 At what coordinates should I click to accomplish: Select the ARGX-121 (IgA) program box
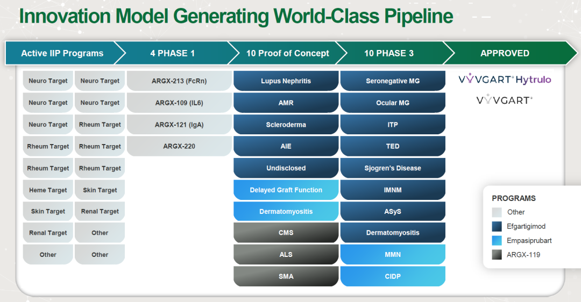tap(179, 124)
